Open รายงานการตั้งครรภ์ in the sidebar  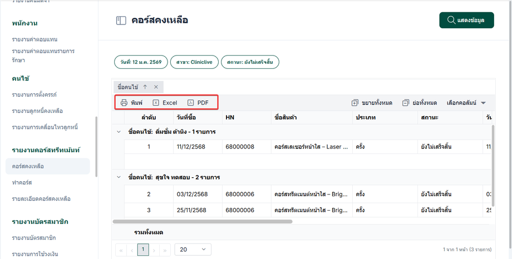point(35,94)
